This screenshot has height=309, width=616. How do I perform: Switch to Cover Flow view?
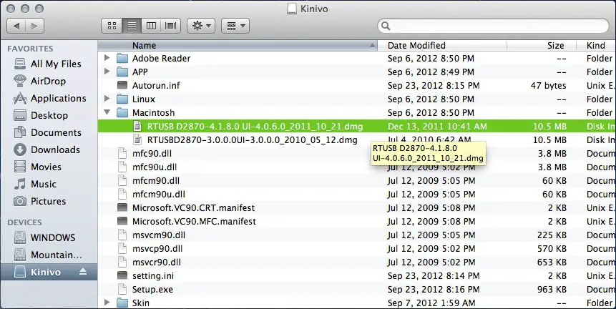coord(171,26)
